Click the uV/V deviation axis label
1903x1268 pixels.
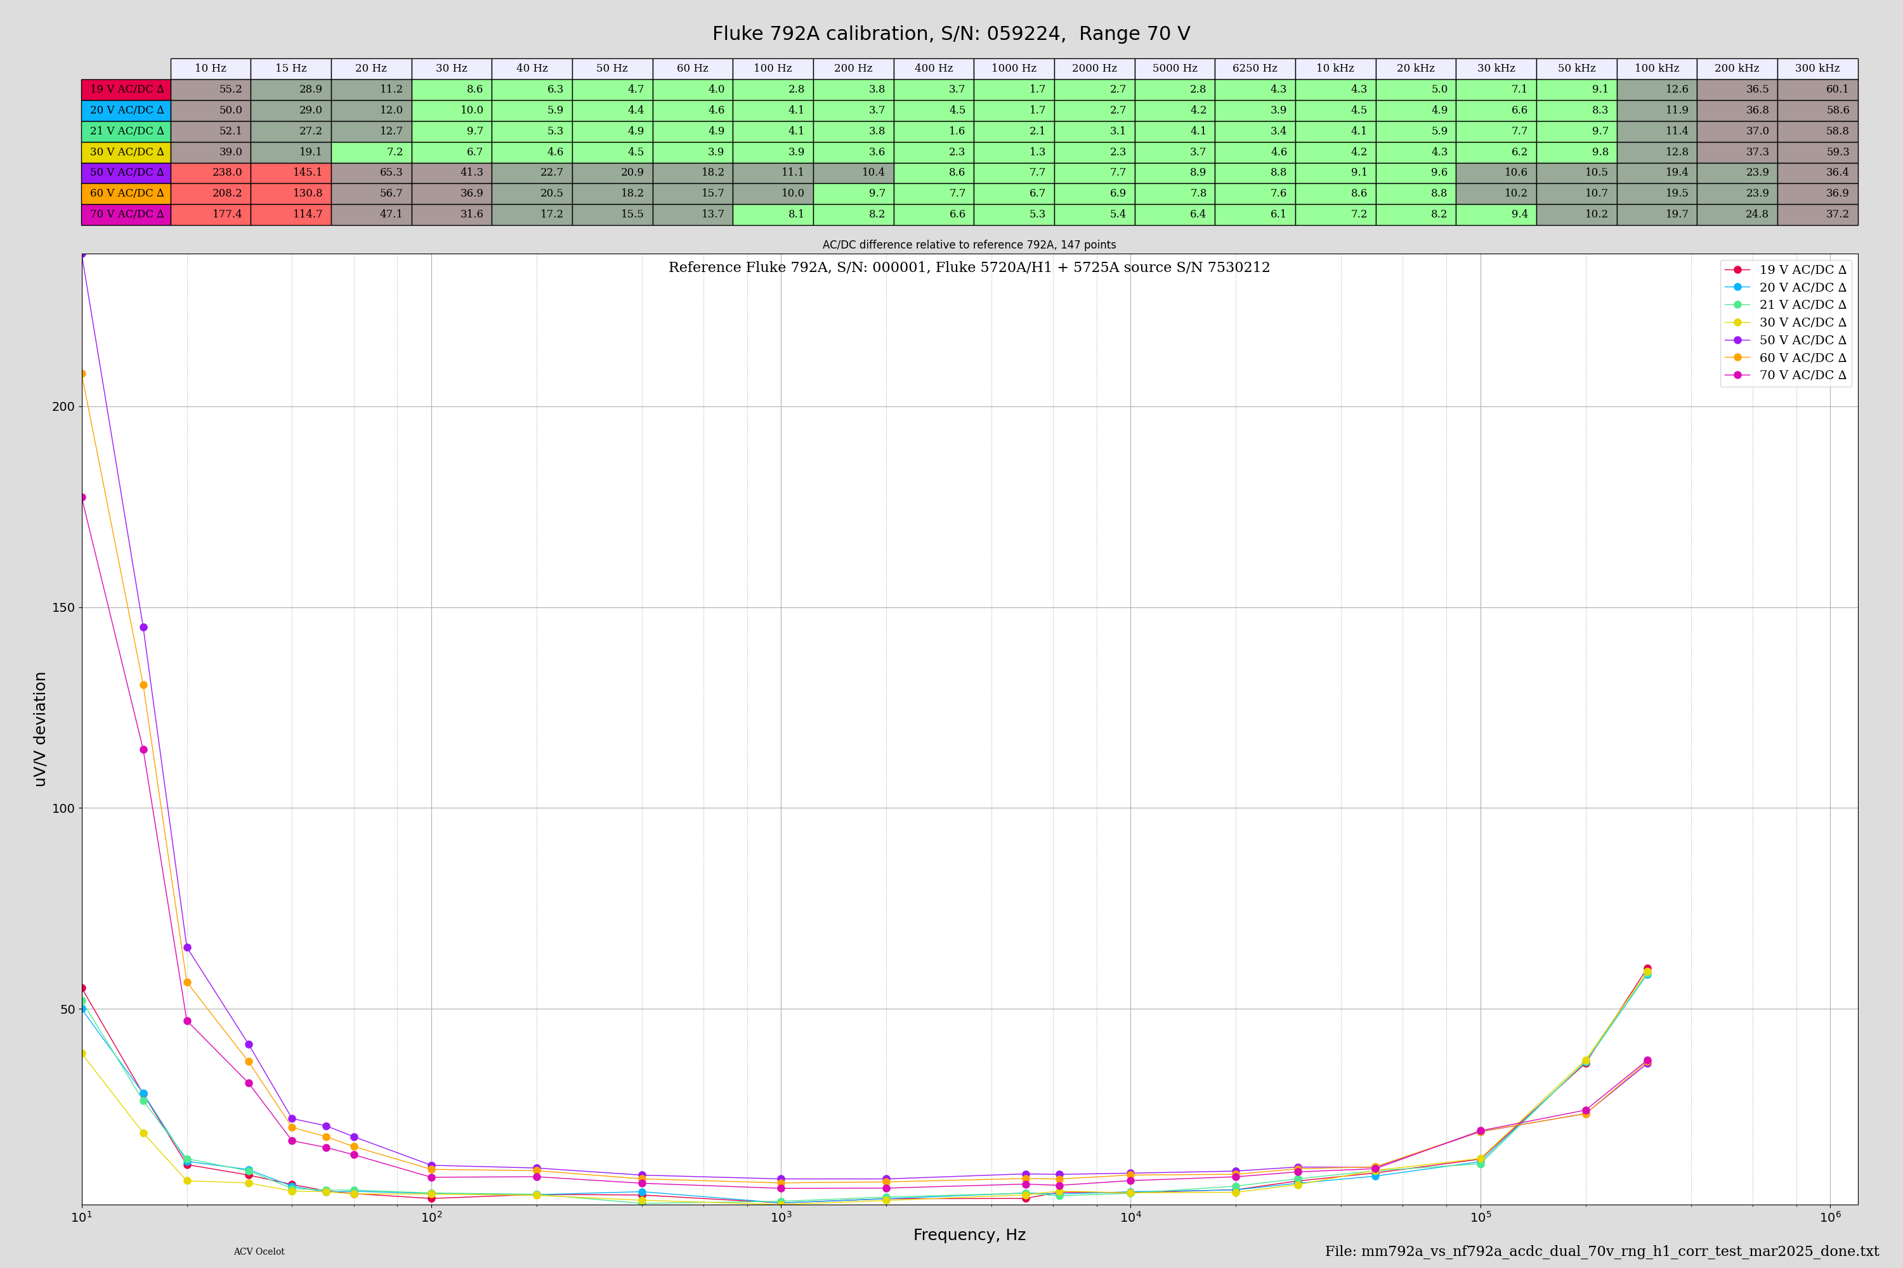(41, 728)
